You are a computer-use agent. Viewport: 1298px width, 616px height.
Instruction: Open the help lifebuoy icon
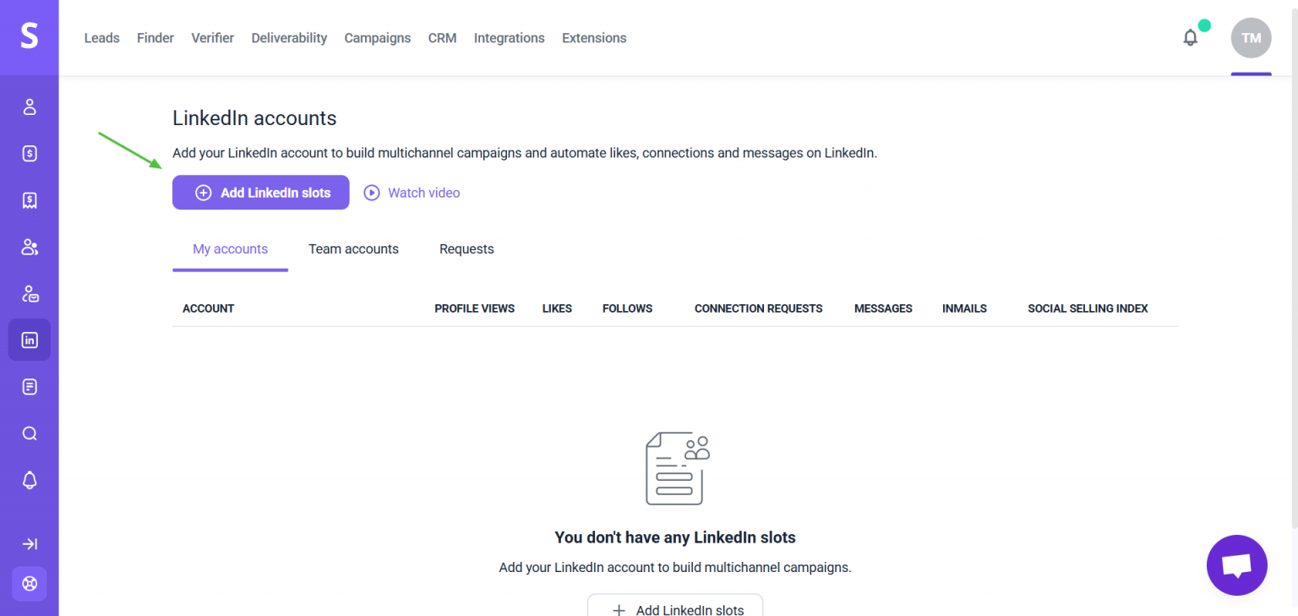[30, 583]
